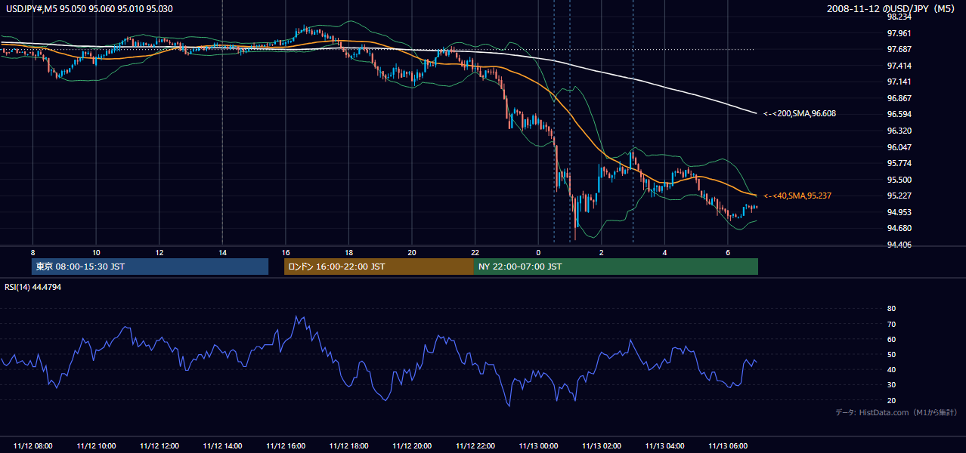Click the 200 SMA label reading 96.608

pos(800,113)
